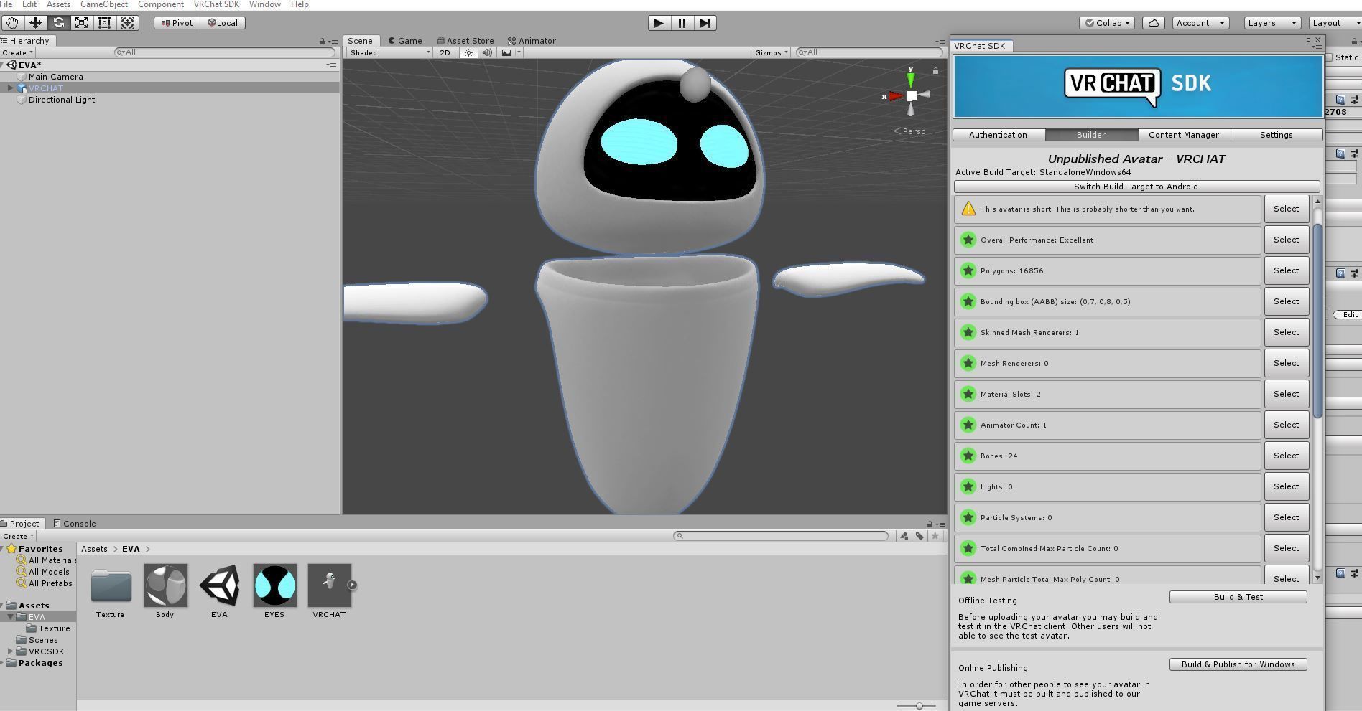The image size is (1362, 711).
Task: Open Hierarchy Create dropdown
Action: click(x=17, y=52)
